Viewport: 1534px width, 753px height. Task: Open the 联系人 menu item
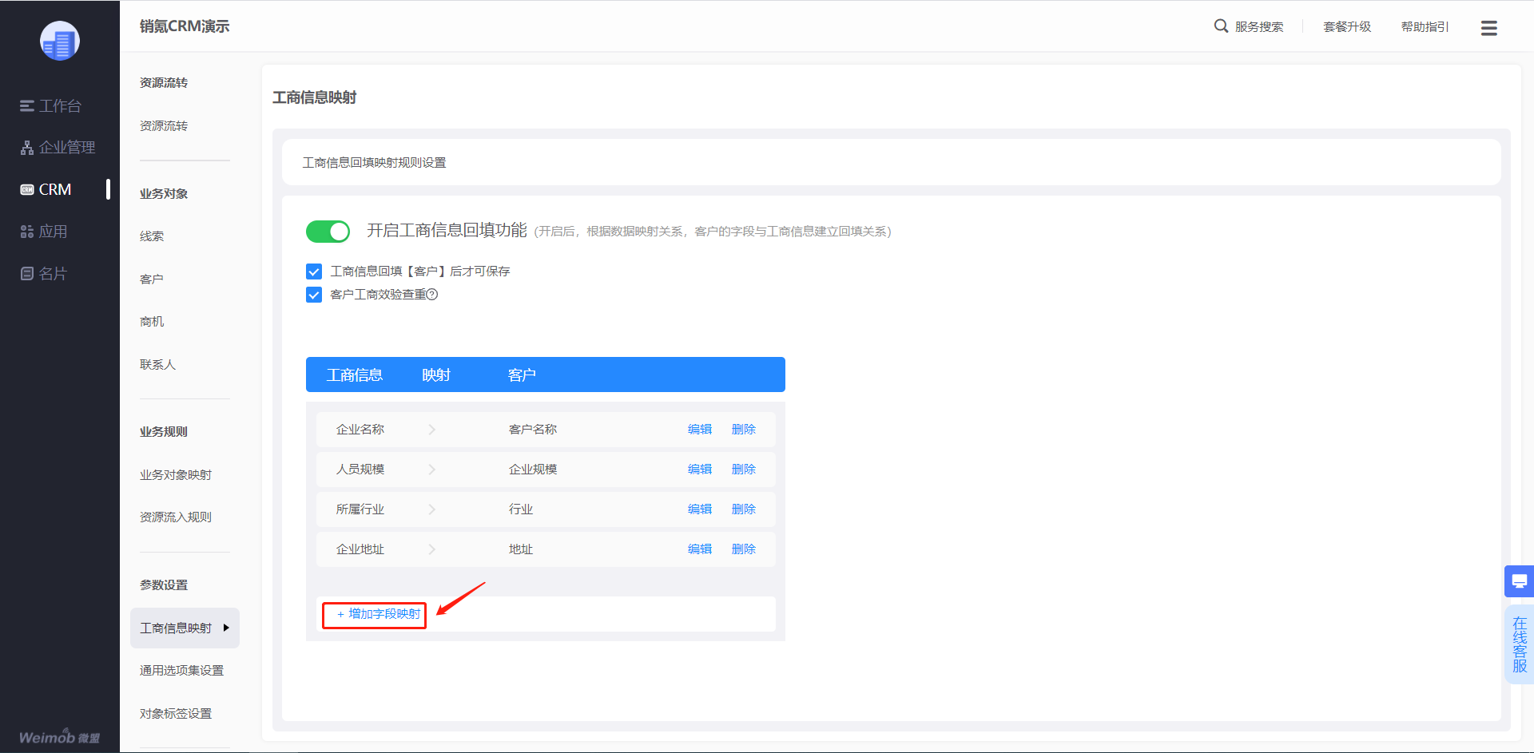(x=157, y=365)
